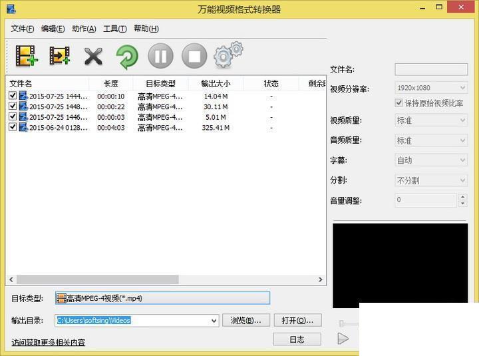Viewport: 479px width, 356px height.
Task: Open the 字幕 自动 dropdown
Action: (x=431, y=160)
